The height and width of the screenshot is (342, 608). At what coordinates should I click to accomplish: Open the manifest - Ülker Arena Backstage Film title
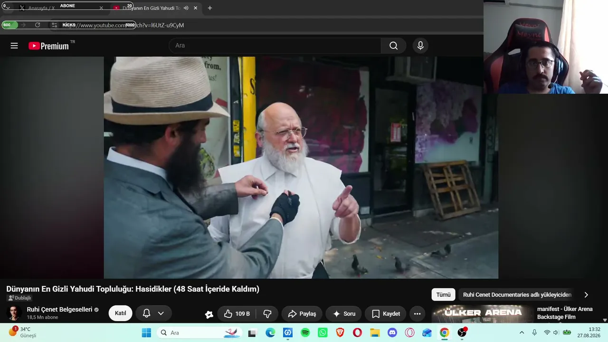565,313
